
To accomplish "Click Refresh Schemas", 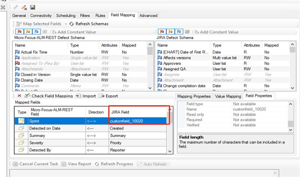I will pyautogui.click(x=89, y=24).
